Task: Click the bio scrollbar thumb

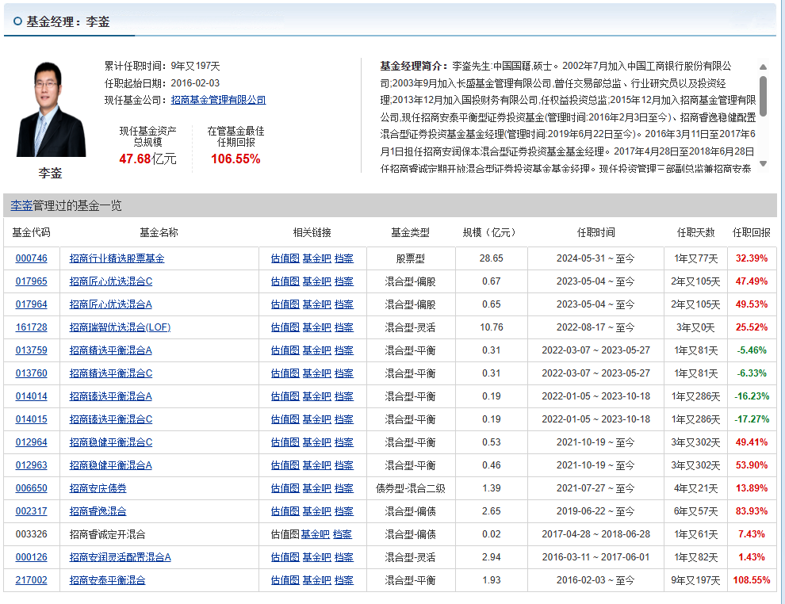Action: tap(763, 96)
